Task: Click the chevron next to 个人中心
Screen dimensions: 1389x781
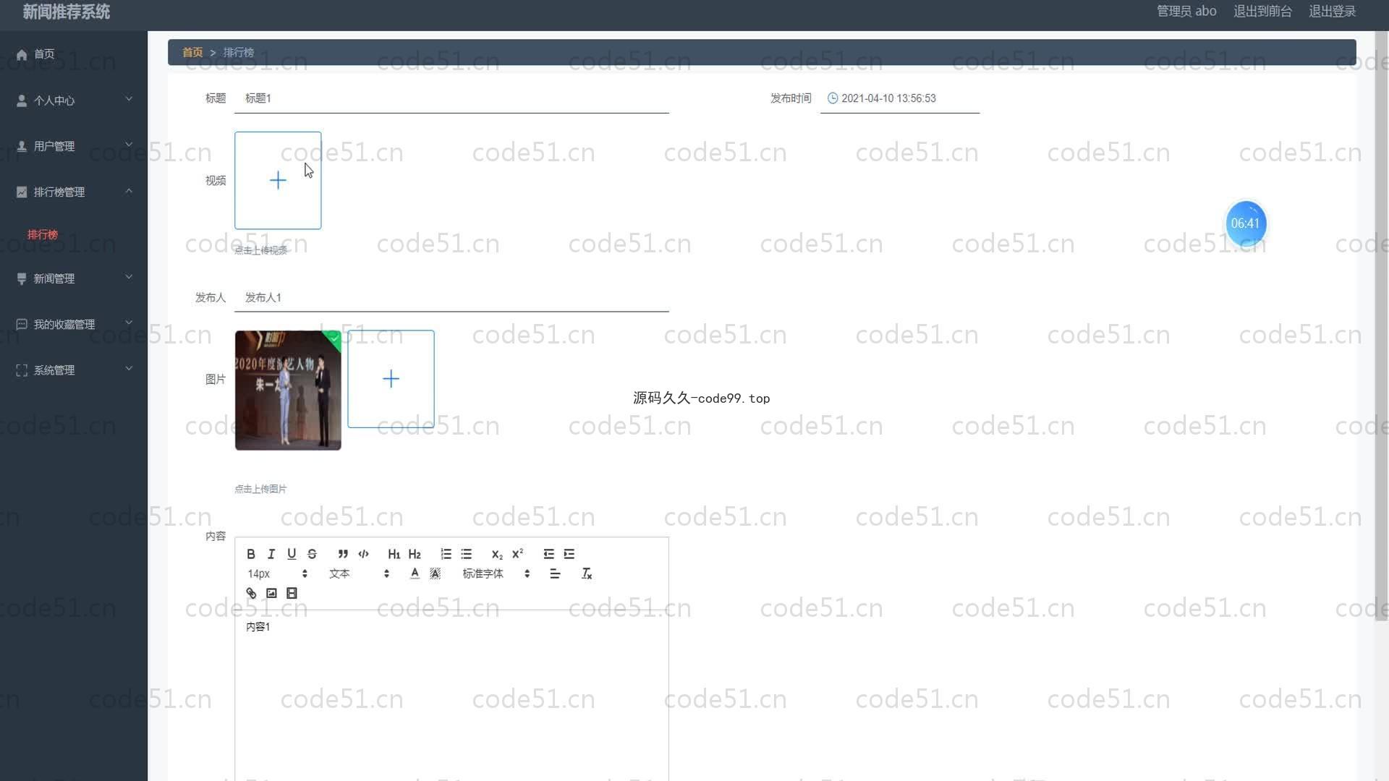Action: (129, 98)
